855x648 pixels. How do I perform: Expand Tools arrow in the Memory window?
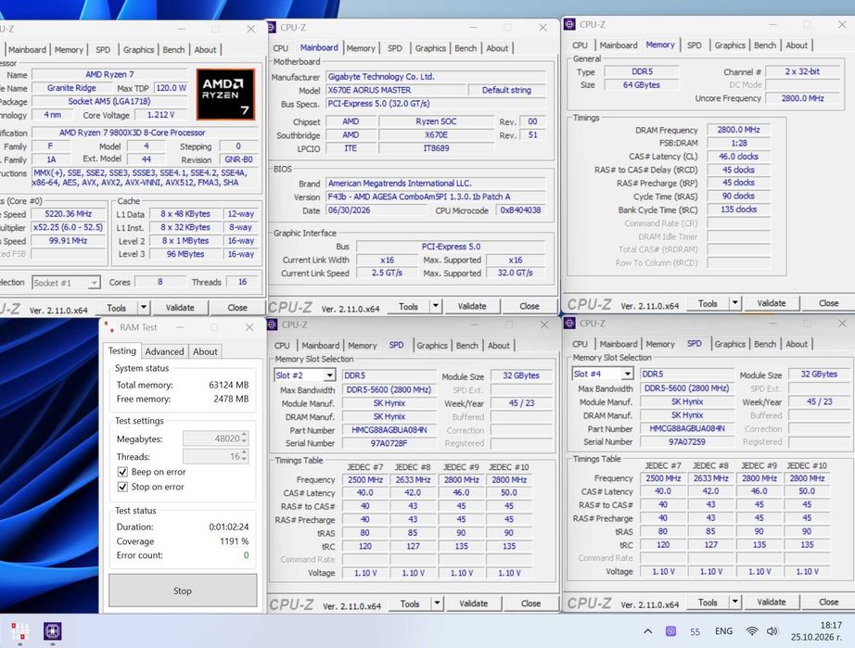pyautogui.click(x=735, y=303)
